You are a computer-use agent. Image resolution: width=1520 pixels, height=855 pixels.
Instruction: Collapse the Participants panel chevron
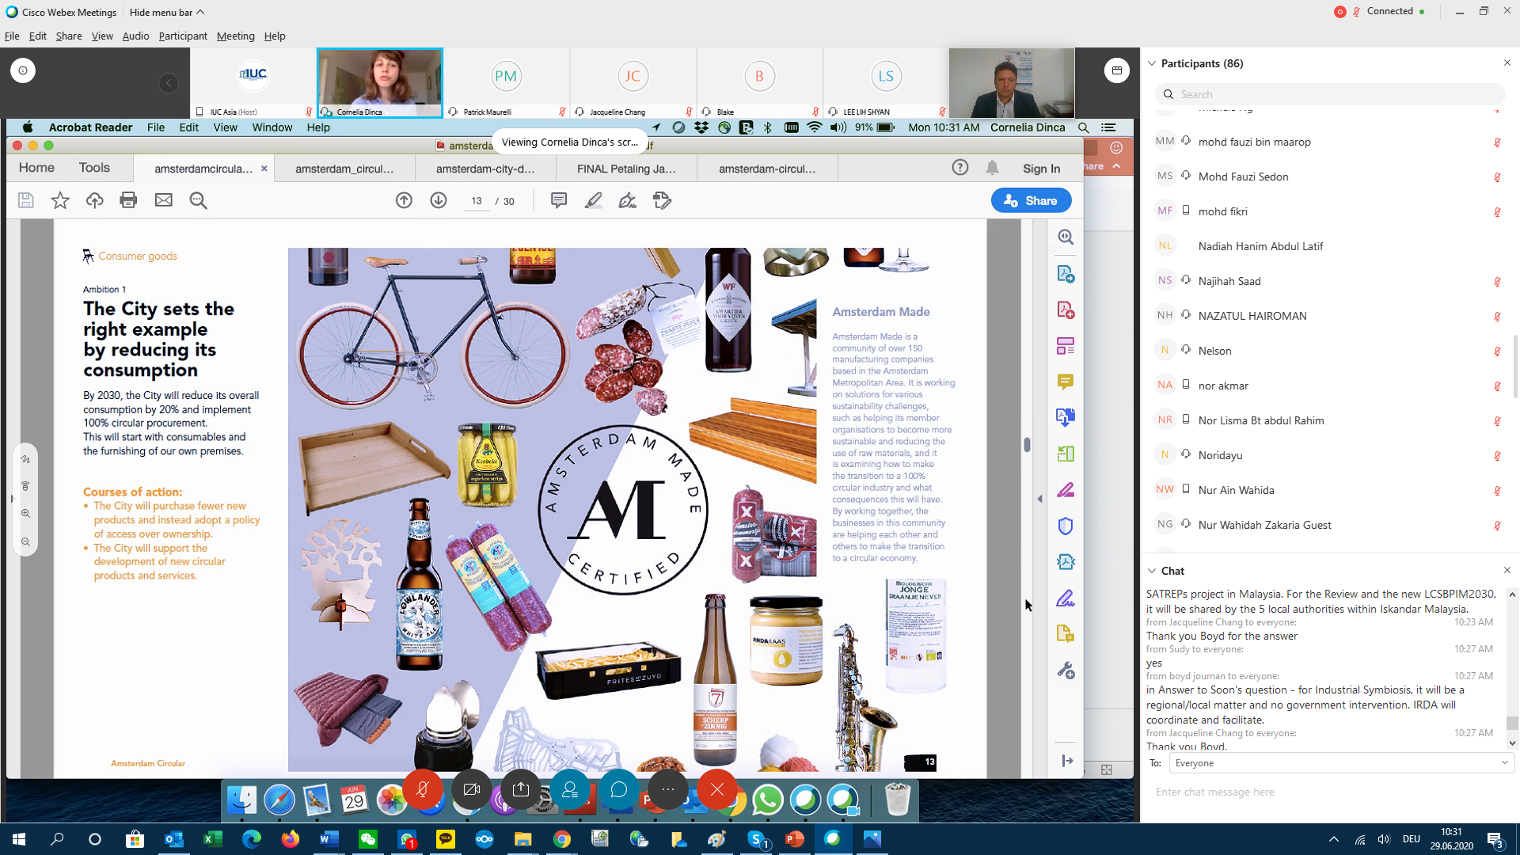point(1152,63)
